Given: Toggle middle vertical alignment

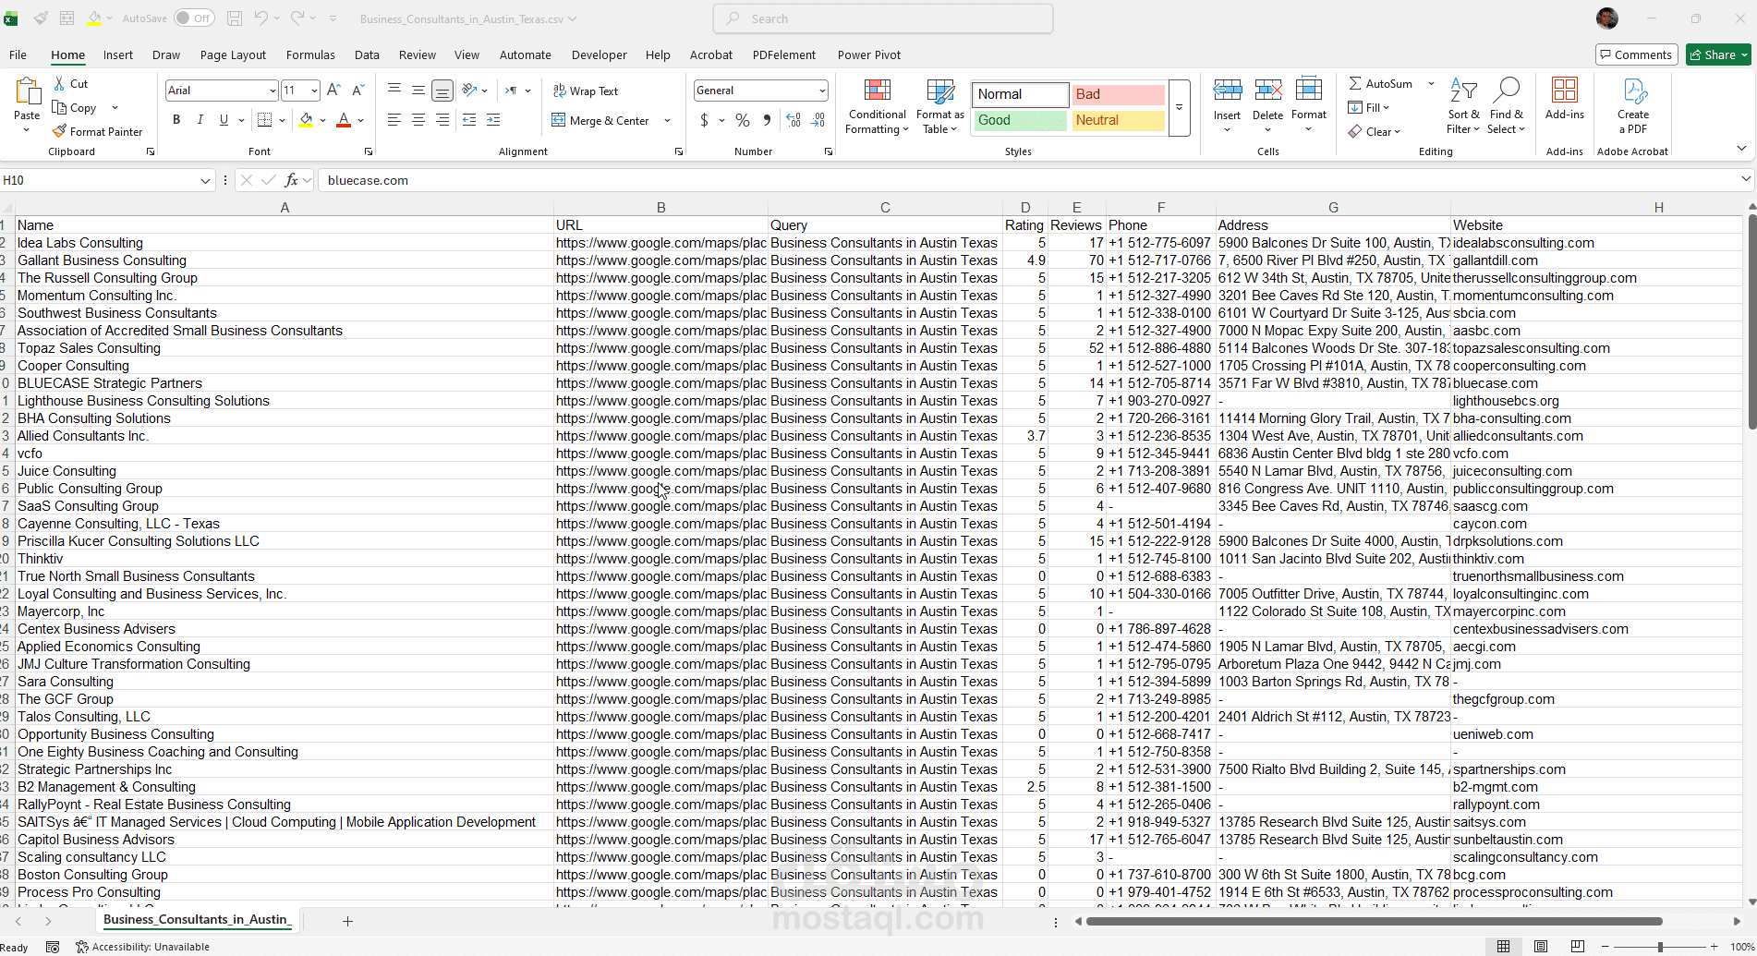Looking at the screenshot, I should click(418, 91).
